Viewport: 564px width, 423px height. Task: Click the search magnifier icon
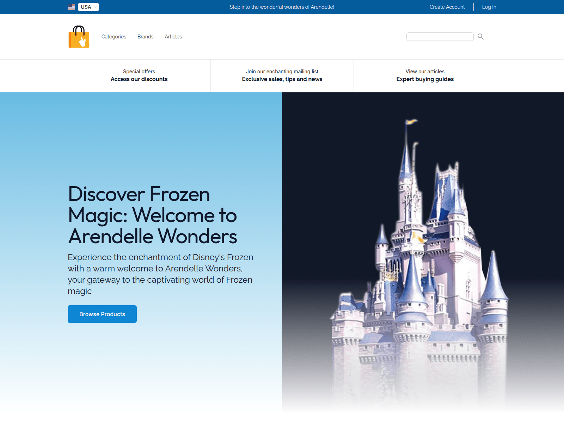tap(480, 37)
